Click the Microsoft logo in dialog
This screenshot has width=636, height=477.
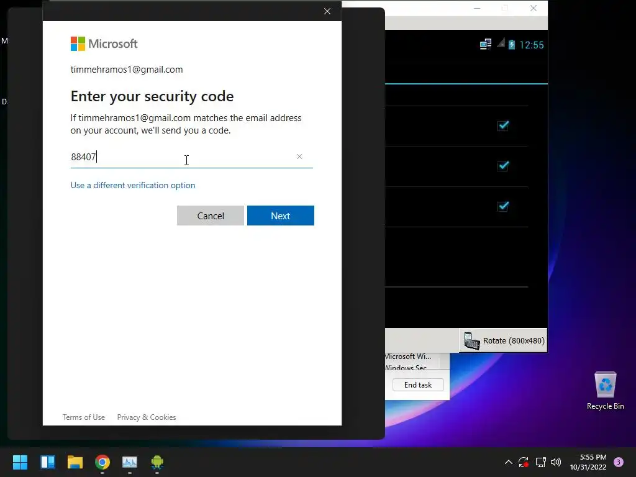click(104, 44)
